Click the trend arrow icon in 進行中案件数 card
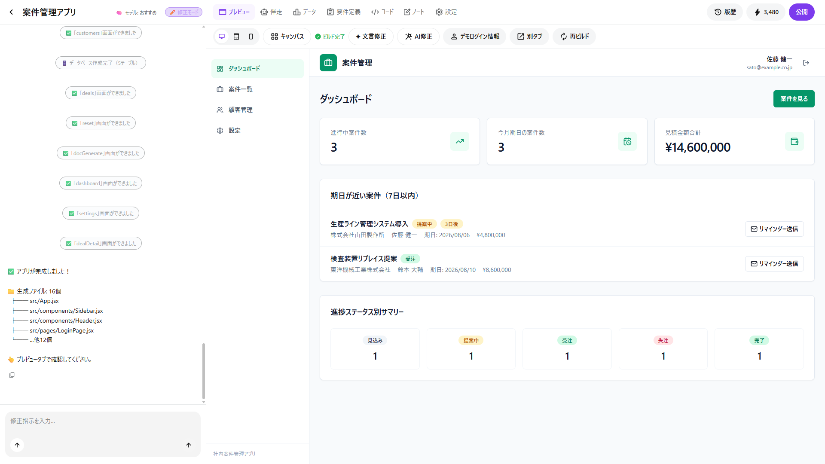Screen dimensions: 825x464 [x=460, y=141]
